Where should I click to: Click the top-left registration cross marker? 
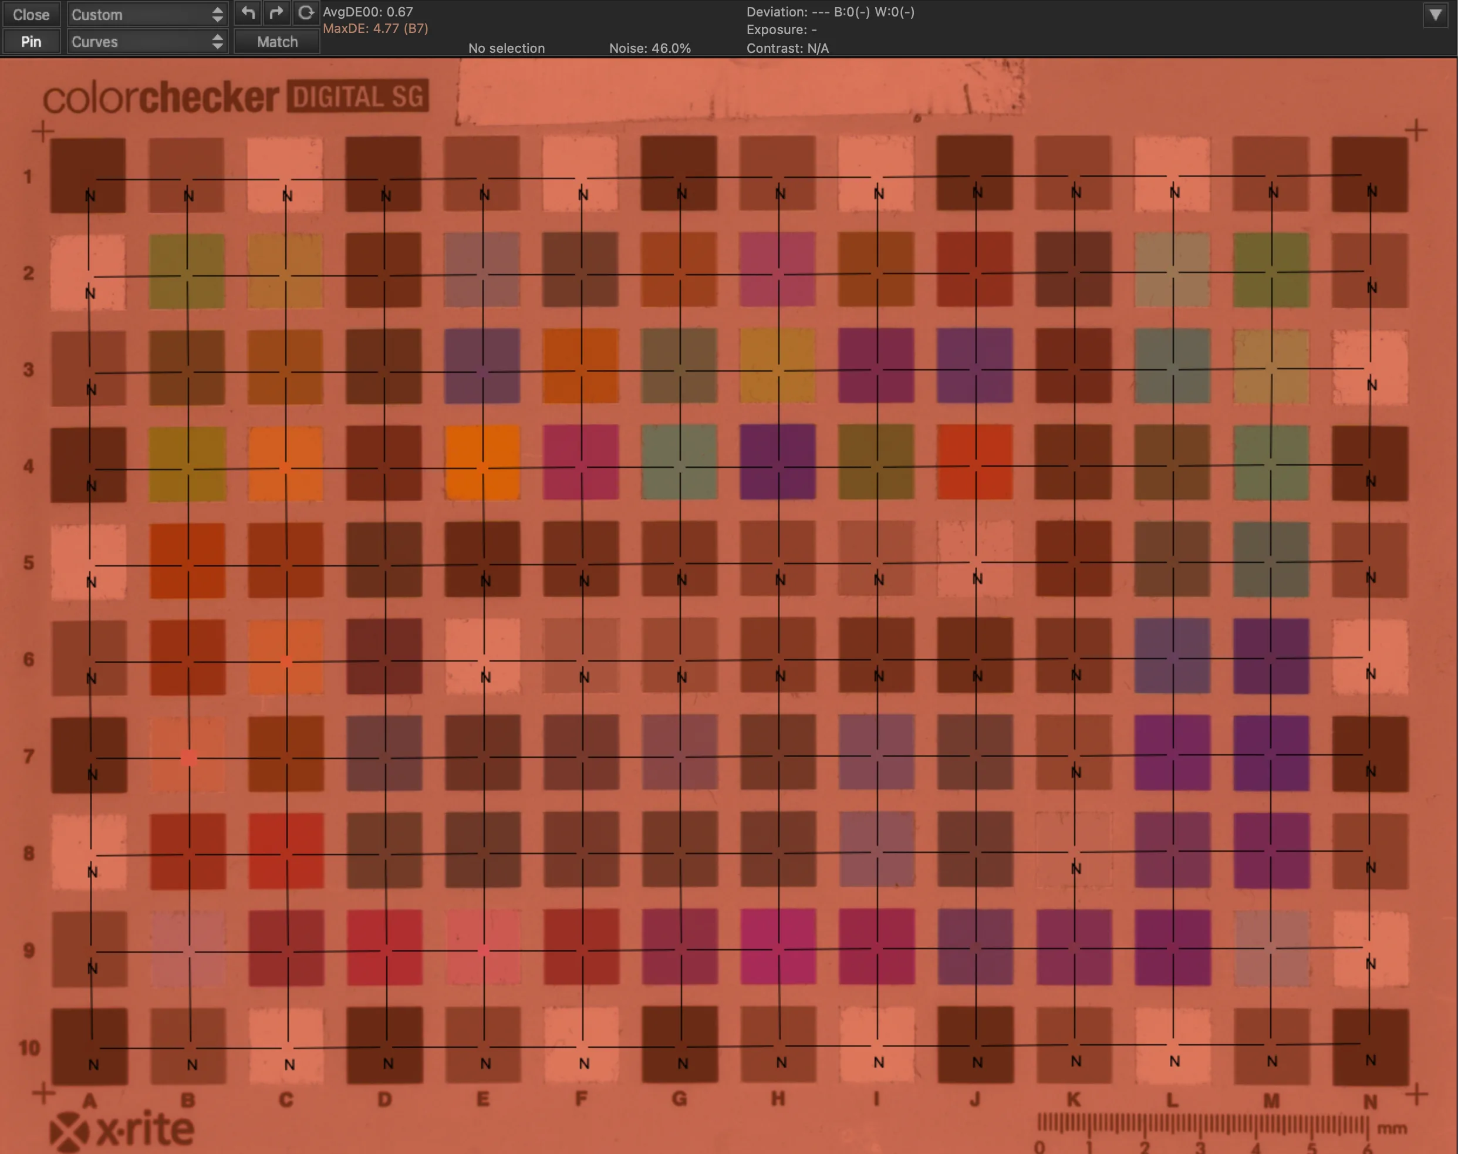(x=43, y=131)
